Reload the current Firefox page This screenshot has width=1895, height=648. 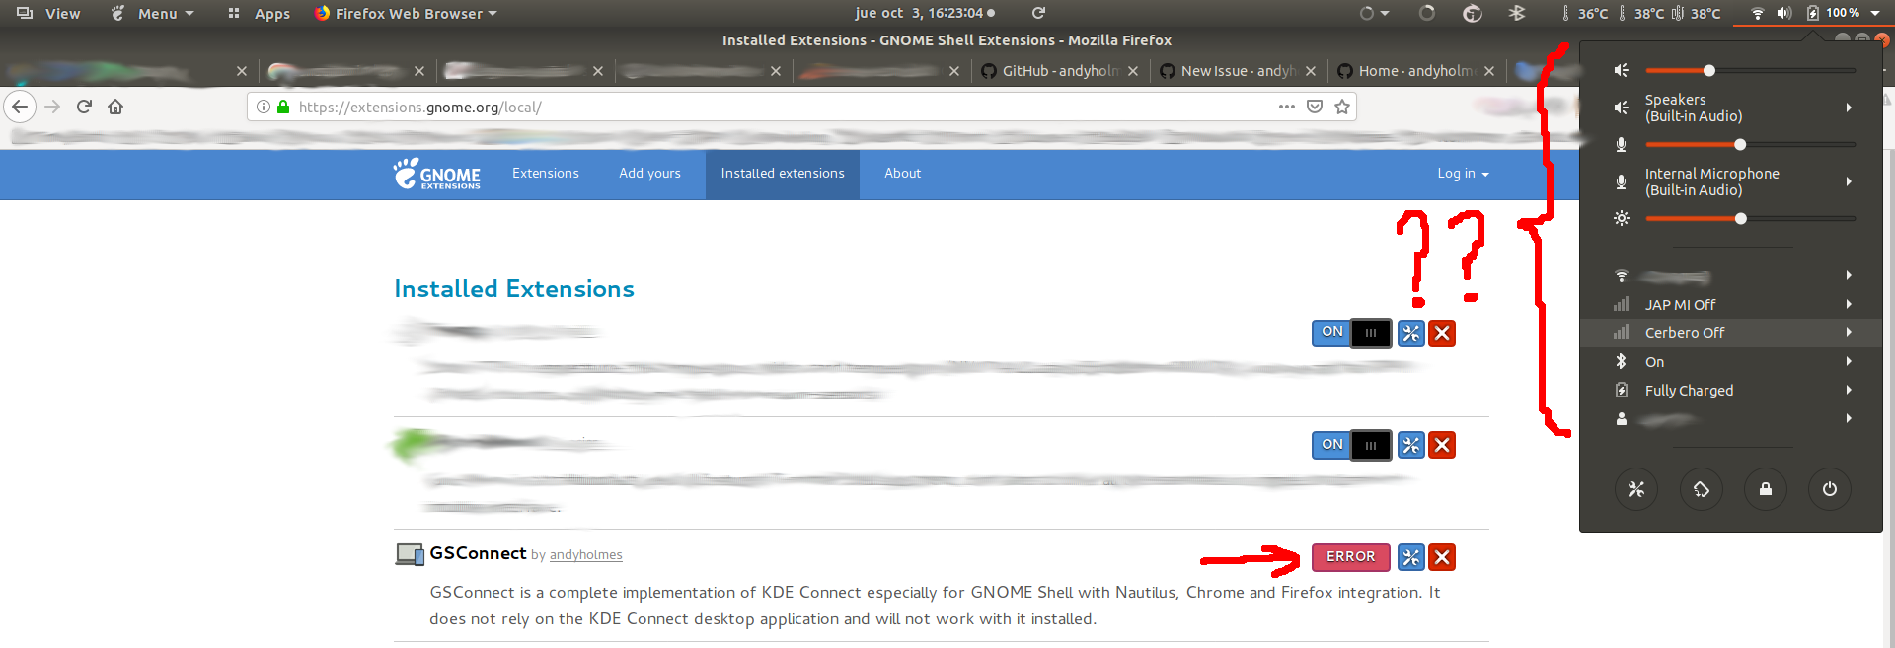pyautogui.click(x=84, y=107)
